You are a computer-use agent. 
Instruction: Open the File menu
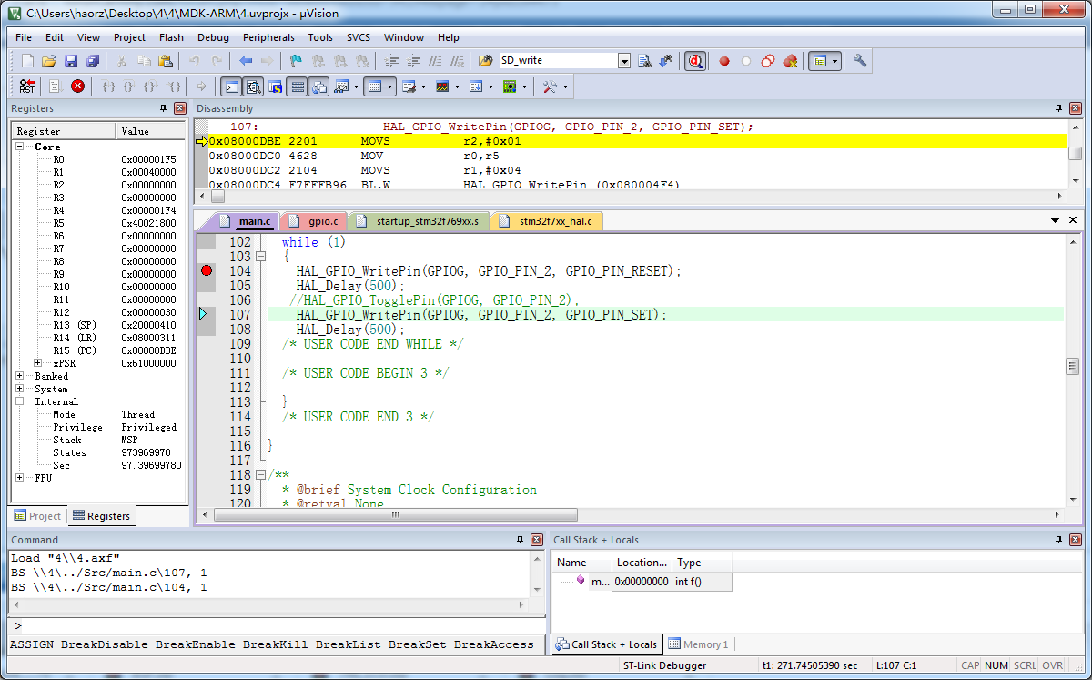coord(24,37)
